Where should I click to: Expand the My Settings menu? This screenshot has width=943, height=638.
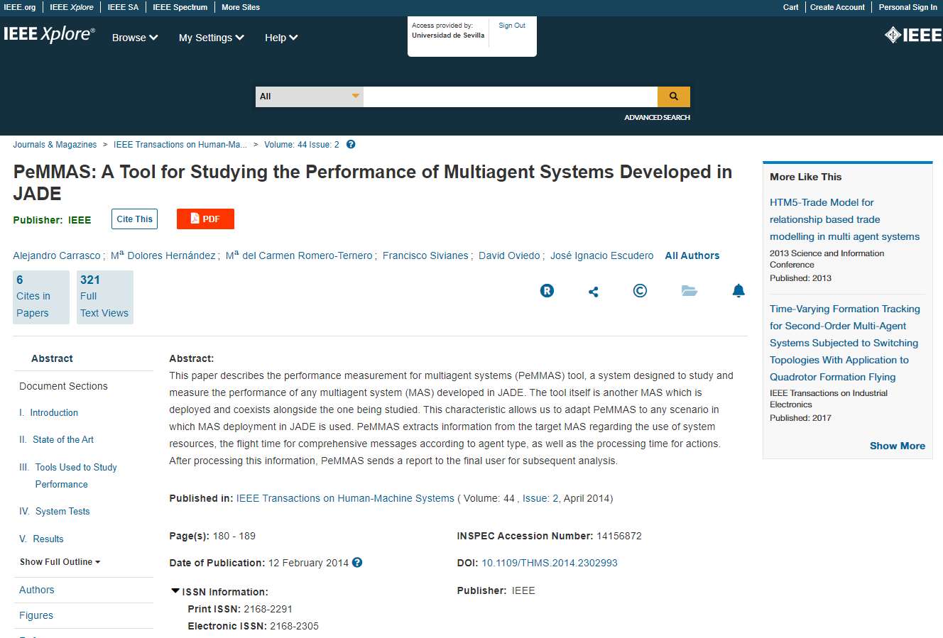click(x=211, y=38)
